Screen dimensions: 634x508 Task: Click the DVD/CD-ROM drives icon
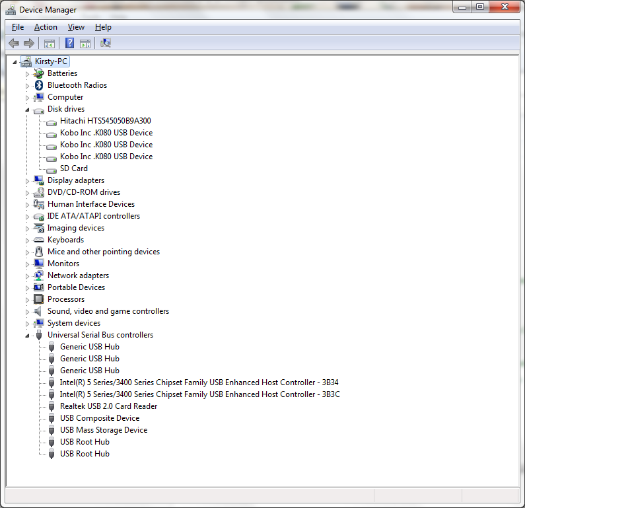coord(39,192)
